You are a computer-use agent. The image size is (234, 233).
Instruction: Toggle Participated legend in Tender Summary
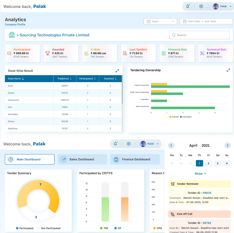[x=25, y=228]
